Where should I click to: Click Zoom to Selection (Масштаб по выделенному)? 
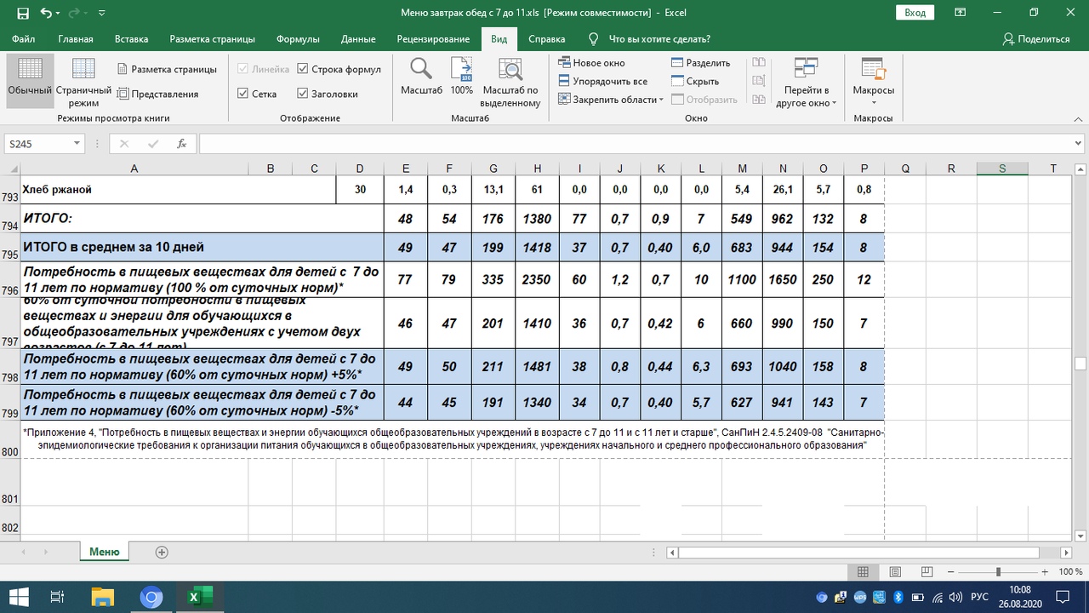(510, 82)
